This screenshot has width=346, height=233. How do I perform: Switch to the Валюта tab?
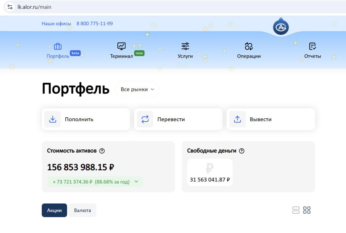(x=82, y=210)
